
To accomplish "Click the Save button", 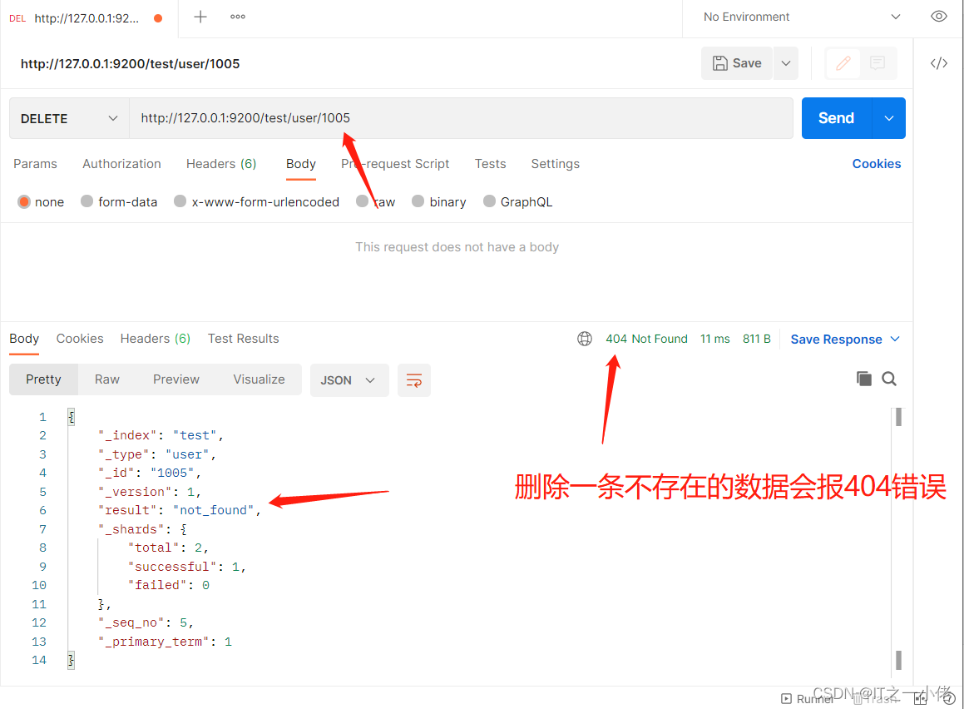I will tap(737, 63).
